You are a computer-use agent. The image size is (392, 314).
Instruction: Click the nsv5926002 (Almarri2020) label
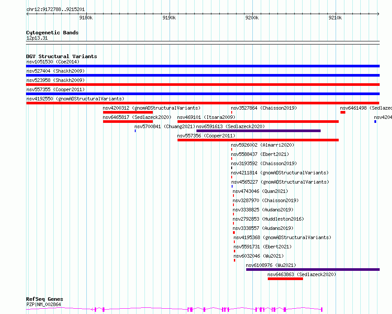(x=263, y=145)
